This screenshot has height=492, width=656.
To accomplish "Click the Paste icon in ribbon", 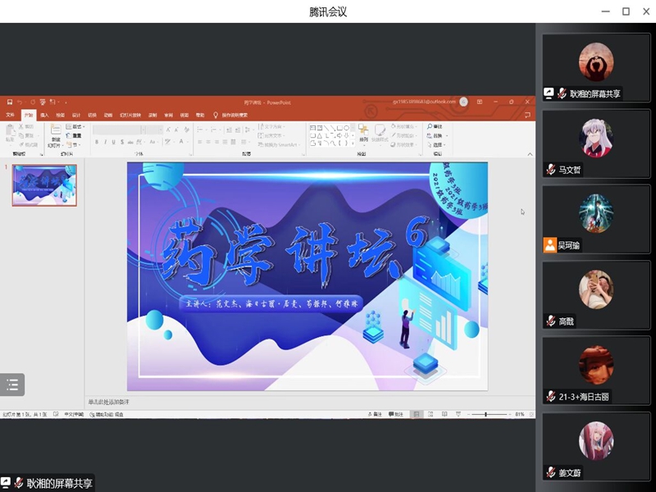I will tap(10, 131).
